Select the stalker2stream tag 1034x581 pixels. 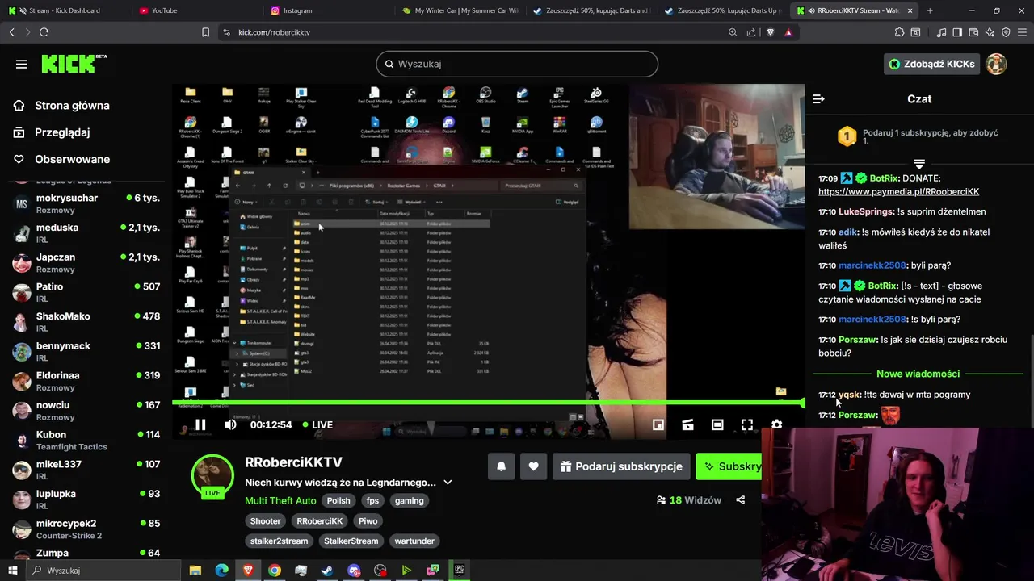pyautogui.click(x=279, y=541)
